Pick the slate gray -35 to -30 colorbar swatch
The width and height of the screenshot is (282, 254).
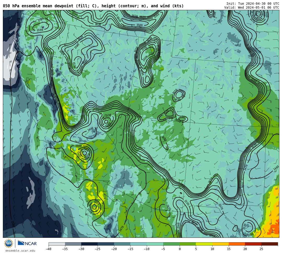point(73,244)
